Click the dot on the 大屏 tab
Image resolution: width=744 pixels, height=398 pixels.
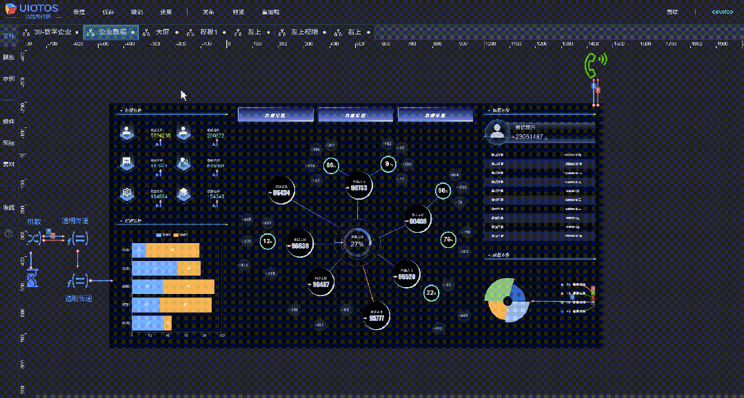[177, 32]
